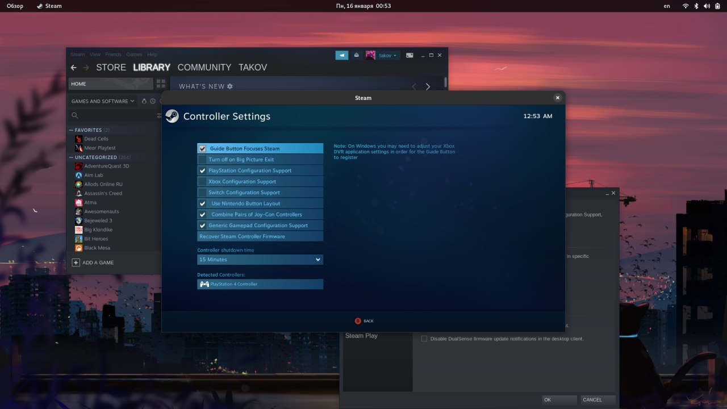Switch to the Library tab
727x409 pixels.
click(152, 68)
